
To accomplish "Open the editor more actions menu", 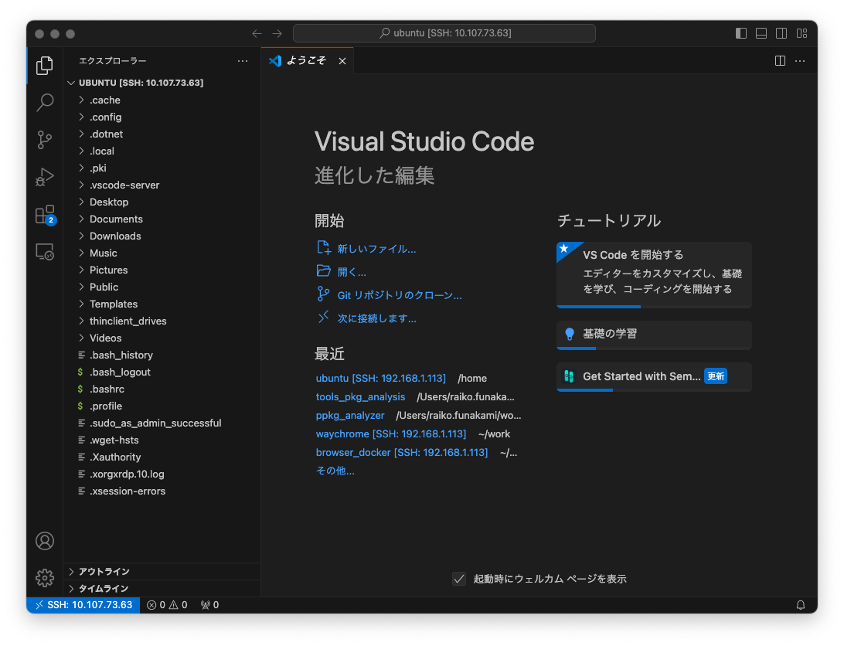I will 801,61.
